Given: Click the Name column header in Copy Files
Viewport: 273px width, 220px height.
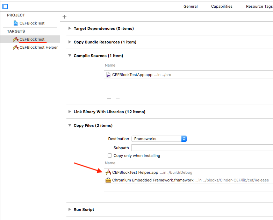Looking at the screenshot, I should click(x=110, y=163).
